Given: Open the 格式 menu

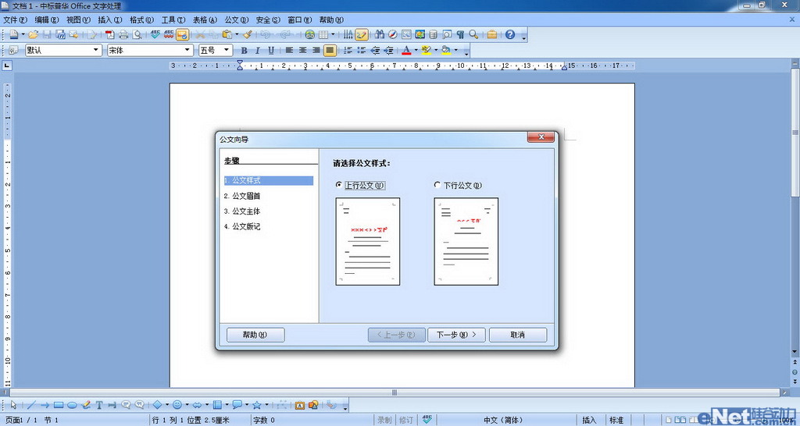Looking at the screenshot, I should point(141,20).
